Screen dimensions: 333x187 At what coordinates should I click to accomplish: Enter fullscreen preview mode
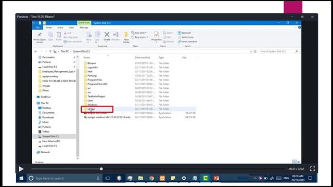click(312, 169)
